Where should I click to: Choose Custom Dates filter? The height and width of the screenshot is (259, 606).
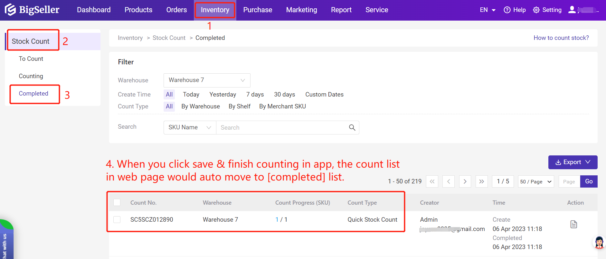pyautogui.click(x=325, y=95)
